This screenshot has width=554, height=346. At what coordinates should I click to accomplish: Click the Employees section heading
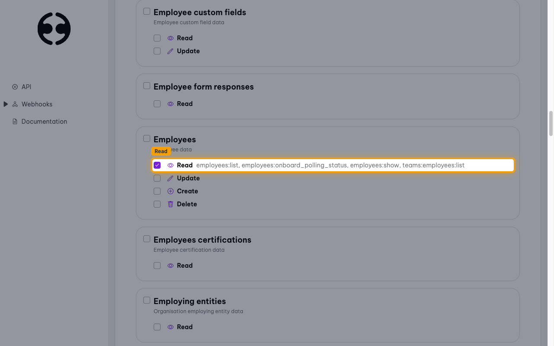[x=175, y=140]
